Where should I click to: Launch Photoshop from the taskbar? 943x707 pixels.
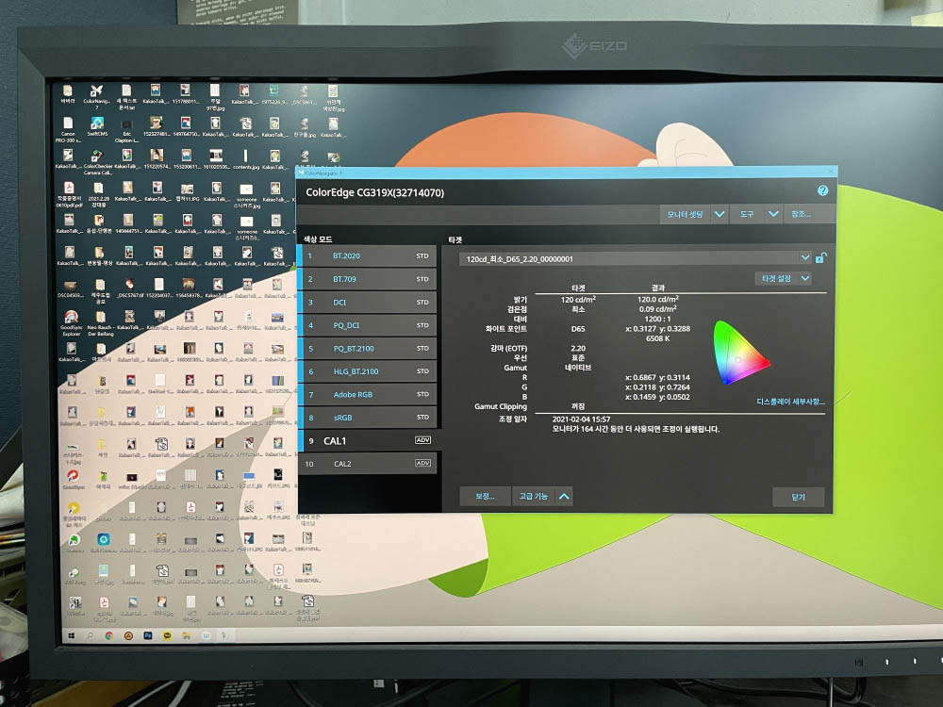tap(148, 635)
